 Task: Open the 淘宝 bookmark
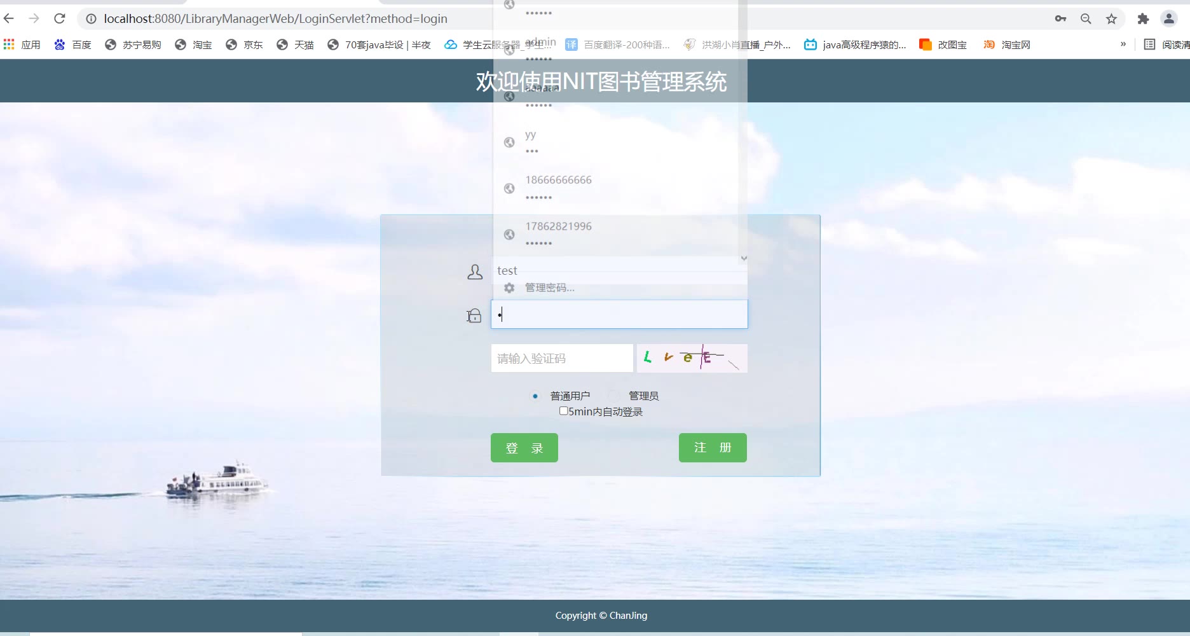click(x=193, y=45)
